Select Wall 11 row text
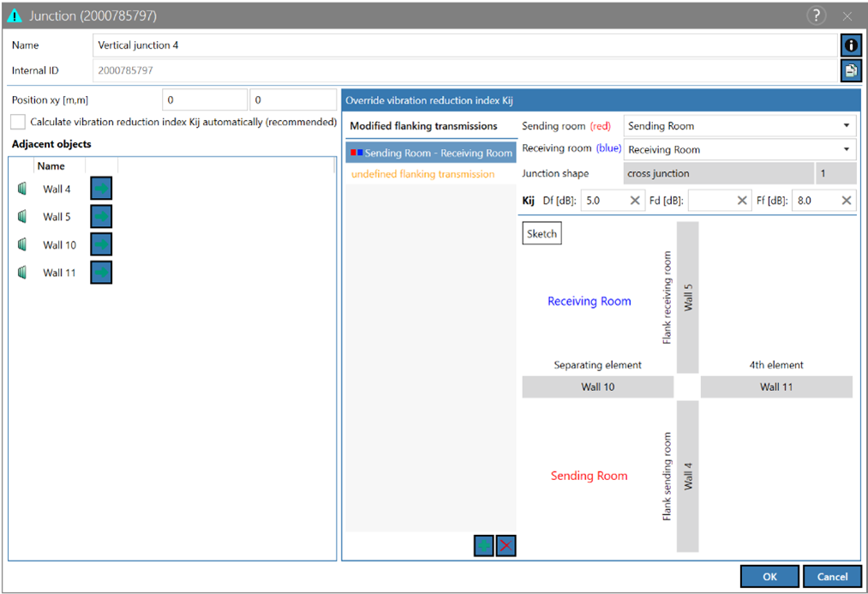 point(59,273)
